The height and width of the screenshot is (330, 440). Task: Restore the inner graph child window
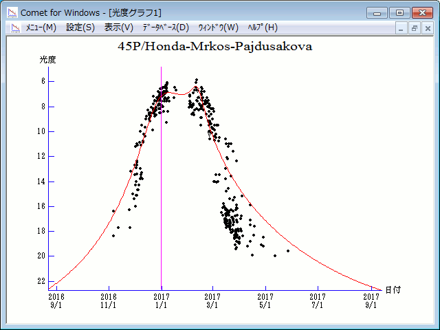tap(415, 28)
